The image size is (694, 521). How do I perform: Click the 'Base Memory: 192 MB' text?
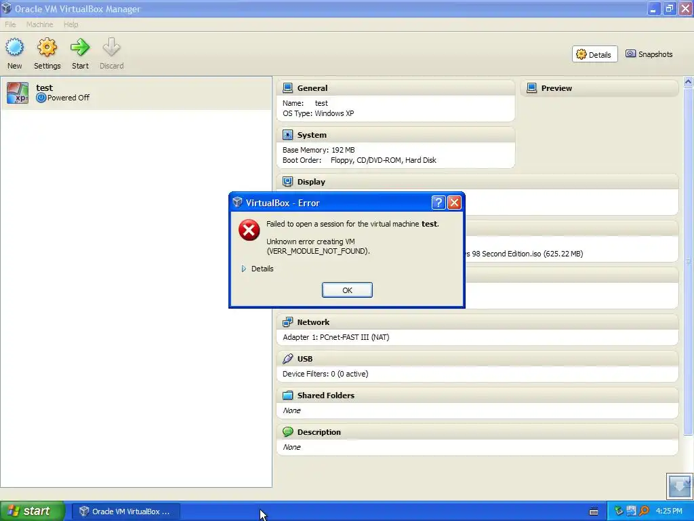(319, 150)
